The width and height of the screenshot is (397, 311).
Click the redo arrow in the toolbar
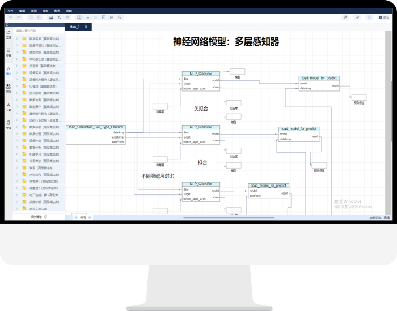click(19, 18)
